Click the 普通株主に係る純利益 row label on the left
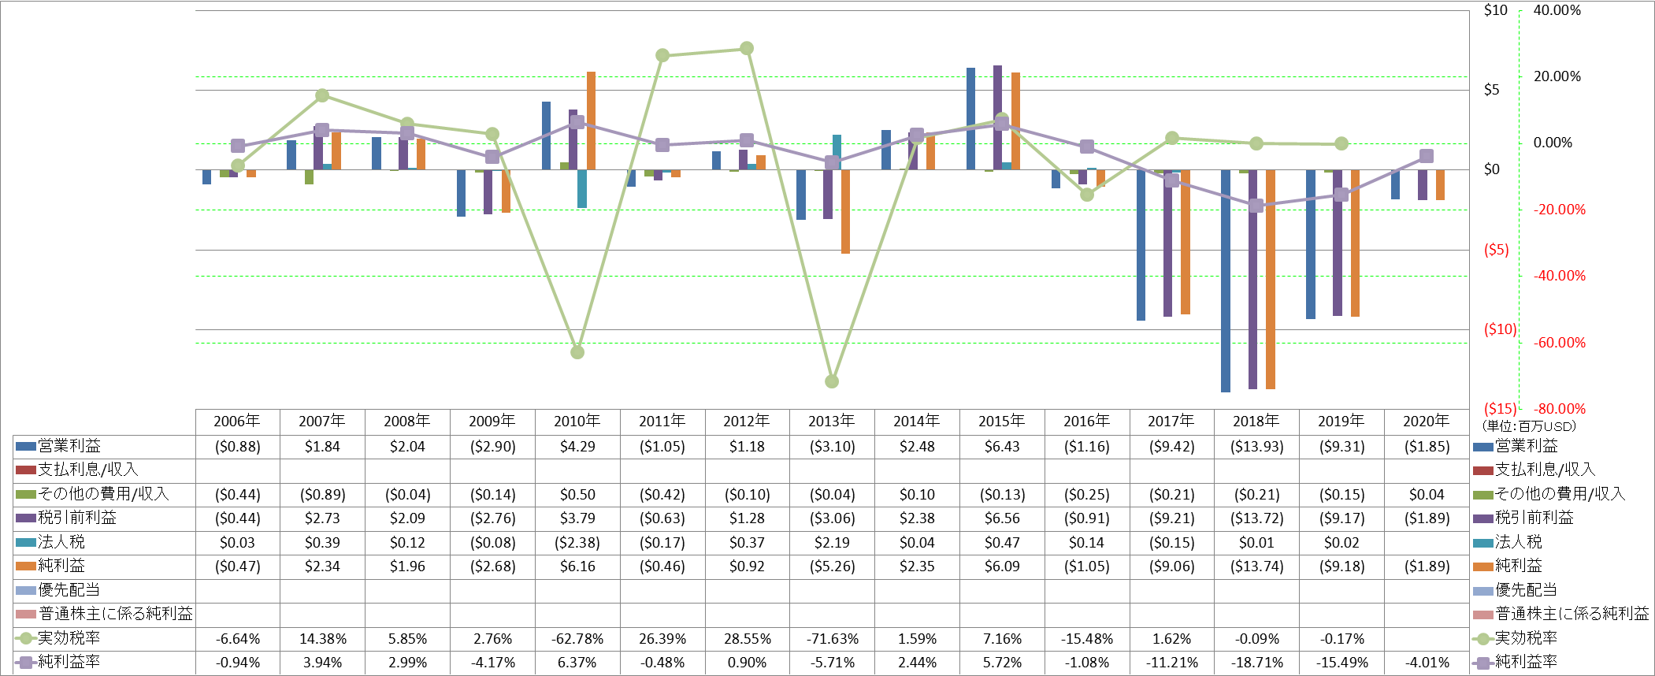This screenshot has width=1655, height=676. [116, 614]
